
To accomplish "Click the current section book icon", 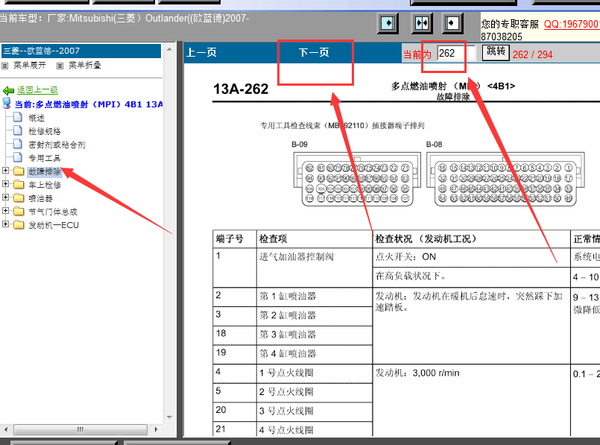I will click(x=7, y=103).
